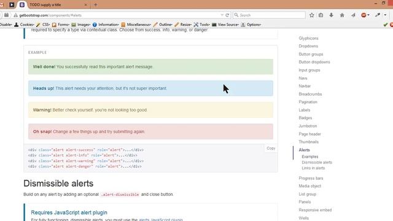Open the Miscellaneous toolbar menu
Screen dimensions: 393x221
[x=136, y=25]
